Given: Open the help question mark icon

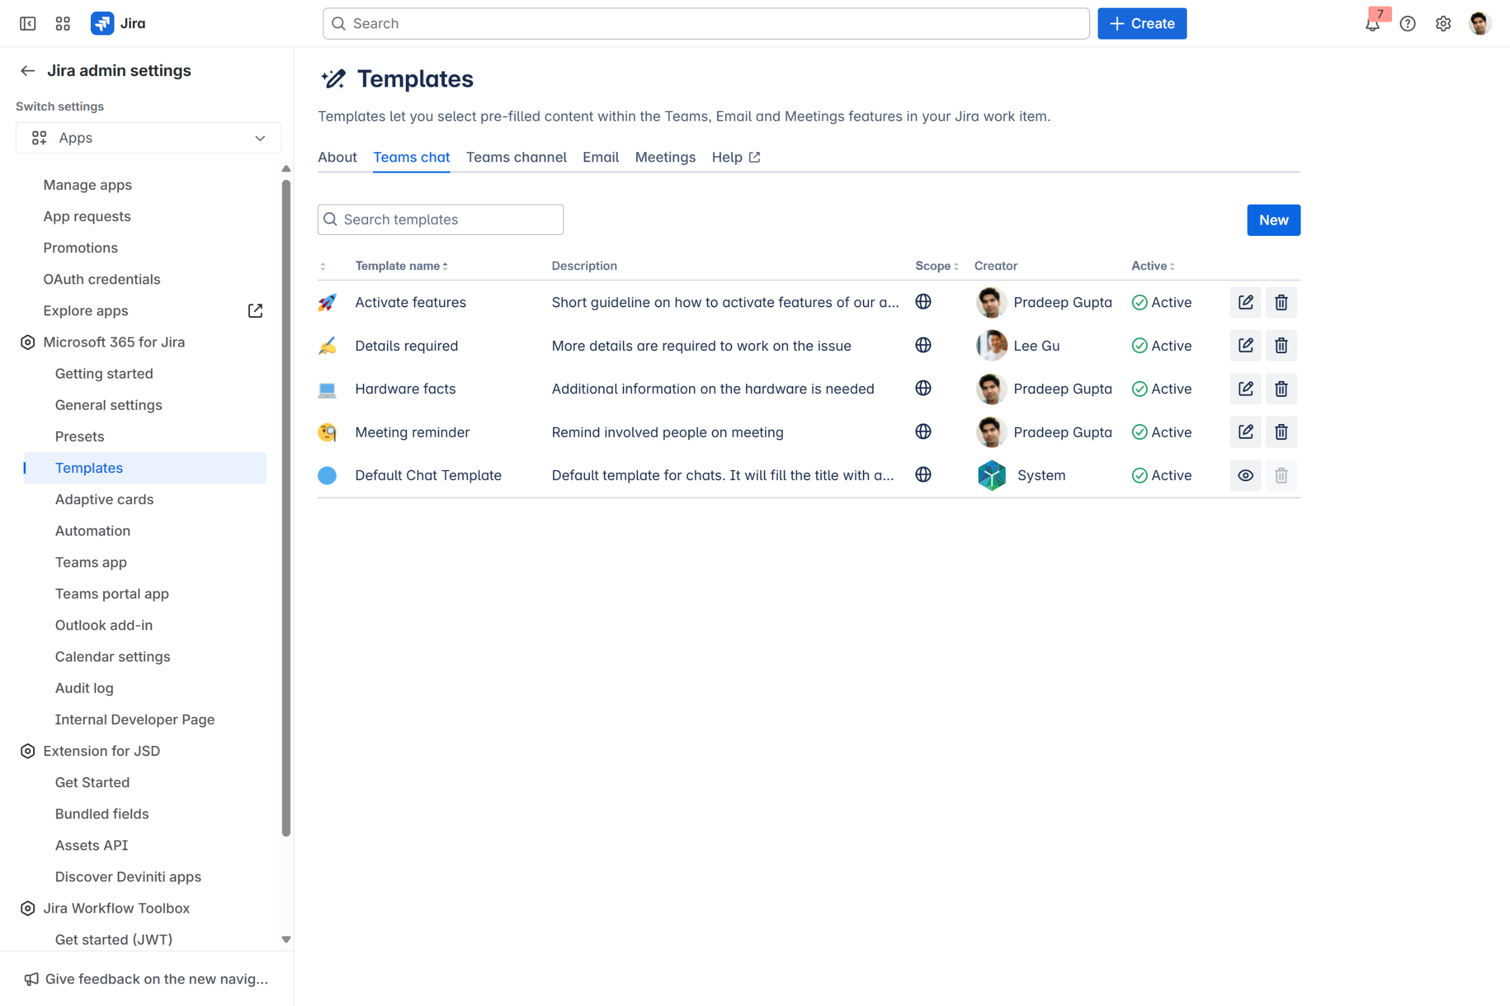Looking at the screenshot, I should pos(1407,24).
